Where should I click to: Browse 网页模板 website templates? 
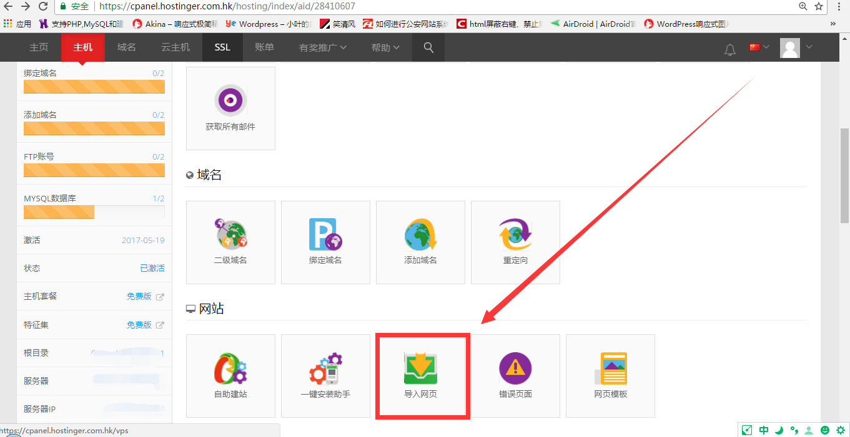tap(610, 375)
